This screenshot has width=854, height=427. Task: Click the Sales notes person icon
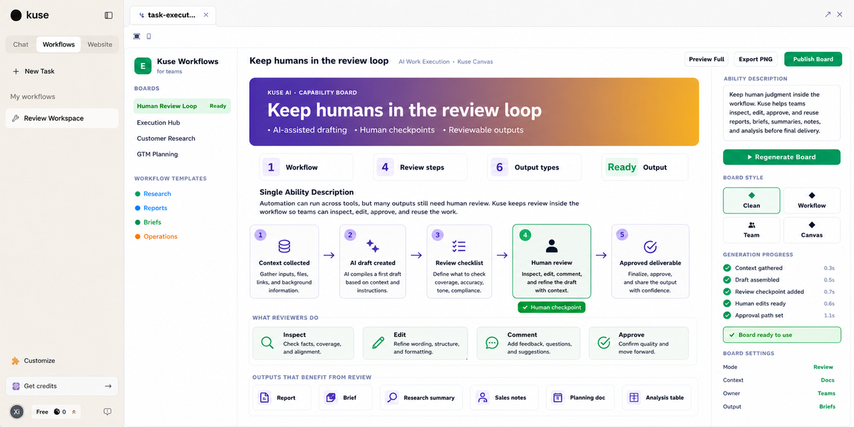click(482, 398)
